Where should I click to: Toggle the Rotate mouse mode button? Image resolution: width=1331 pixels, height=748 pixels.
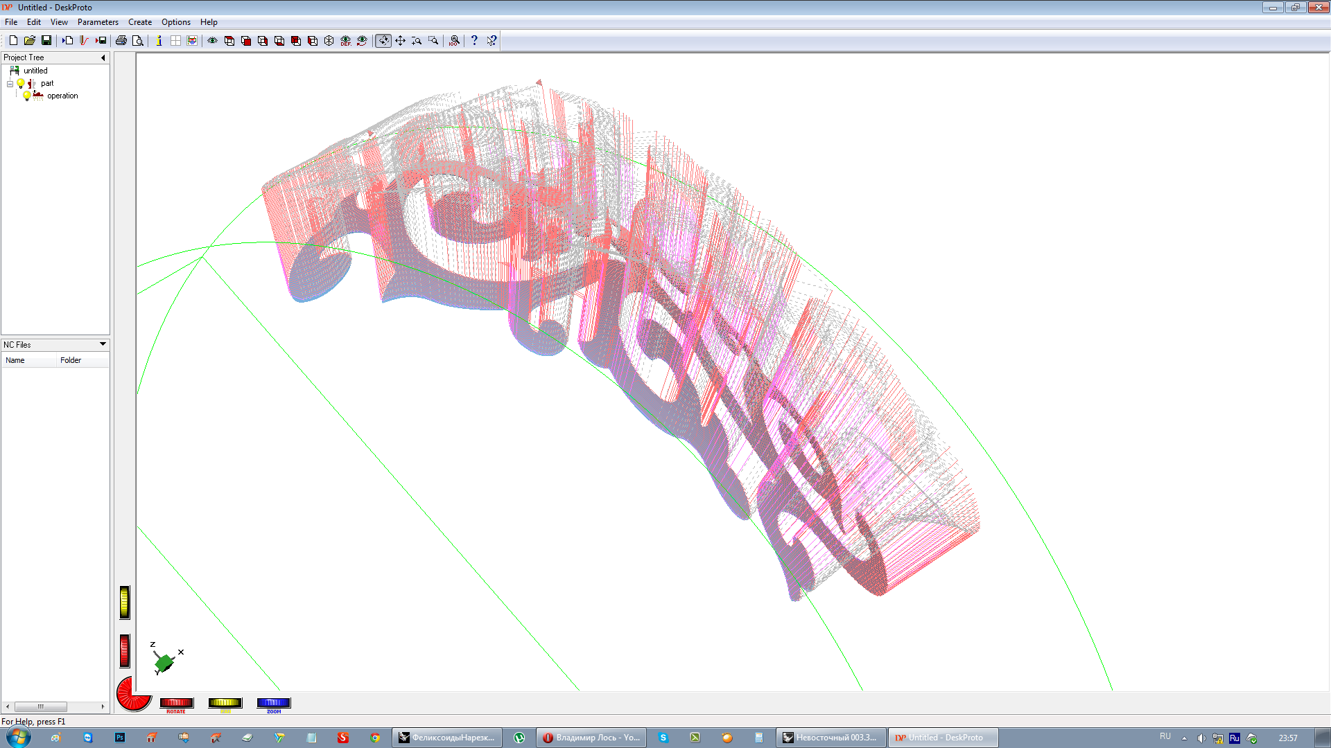click(x=383, y=41)
